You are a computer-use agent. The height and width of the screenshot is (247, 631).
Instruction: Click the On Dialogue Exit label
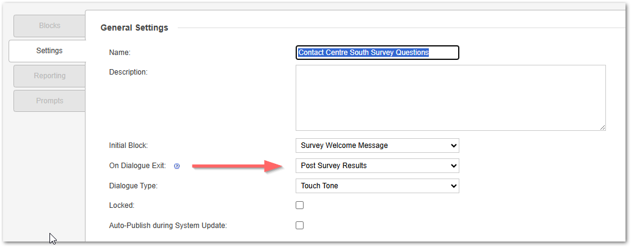(137, 166)
